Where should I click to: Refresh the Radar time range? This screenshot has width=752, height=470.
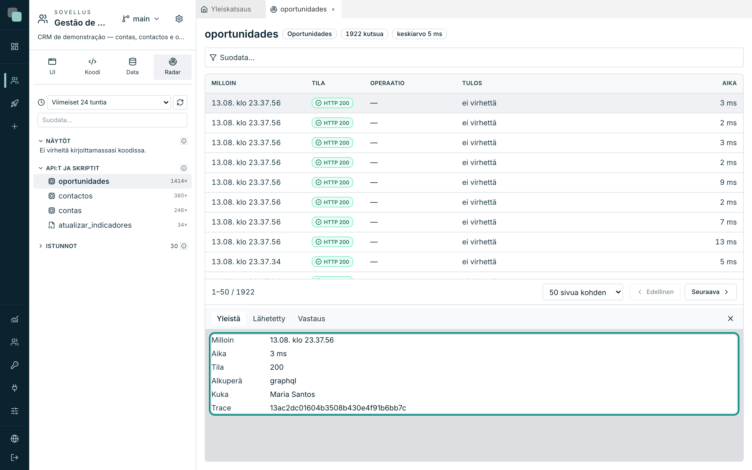tap(180, 102)
